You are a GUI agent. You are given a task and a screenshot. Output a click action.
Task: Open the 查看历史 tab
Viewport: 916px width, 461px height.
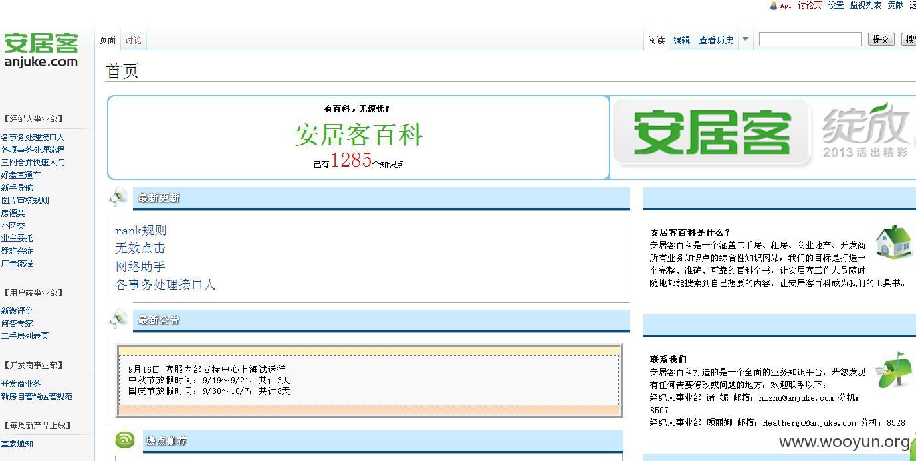pos(716,40)
